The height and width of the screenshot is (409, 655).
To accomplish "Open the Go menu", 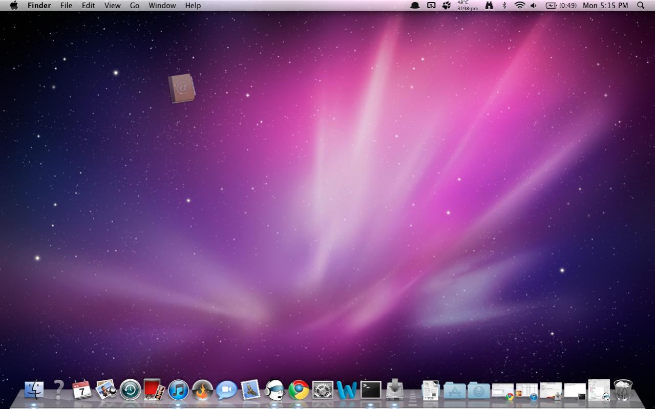I will 134,5.
